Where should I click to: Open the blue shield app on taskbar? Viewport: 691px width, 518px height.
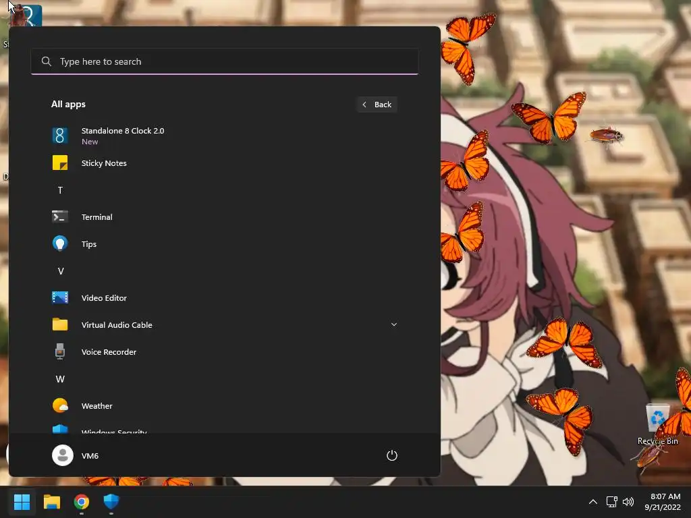[x=111, y=502]
